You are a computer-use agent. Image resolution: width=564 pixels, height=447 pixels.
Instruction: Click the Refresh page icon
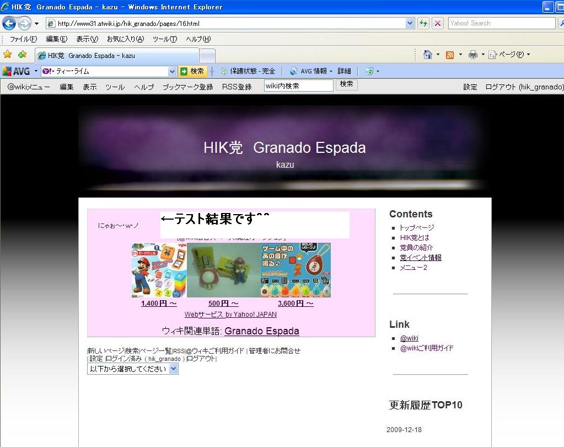point(423,23)
